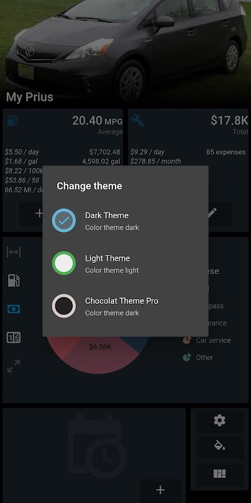Screen dimensions: 251x503
Task: Select the Other pie legend item
Action: point(198,357)
